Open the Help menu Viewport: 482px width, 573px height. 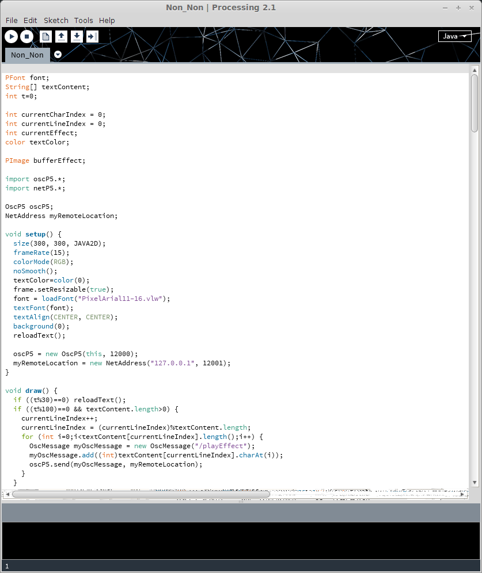coord(107,20)
